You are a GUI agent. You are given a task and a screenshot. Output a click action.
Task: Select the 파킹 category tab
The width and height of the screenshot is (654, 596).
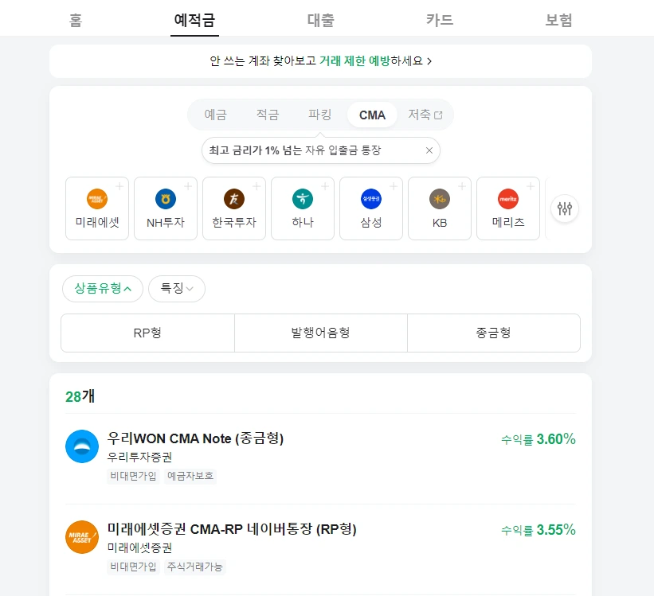[319, 115]
